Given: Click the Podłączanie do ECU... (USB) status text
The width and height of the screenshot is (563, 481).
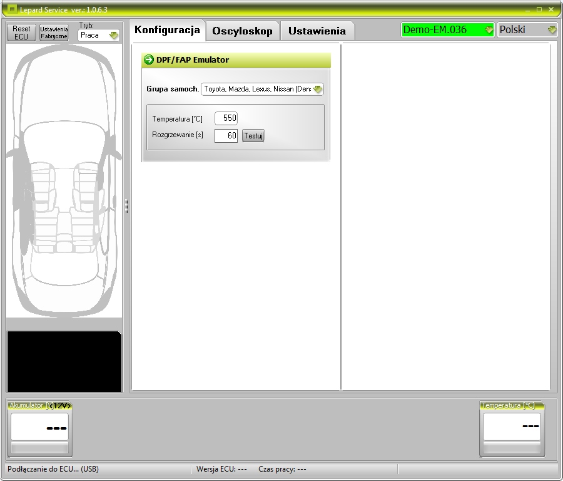Looking at the screenshot, I should pyautogui.click(x=53, y=469).
